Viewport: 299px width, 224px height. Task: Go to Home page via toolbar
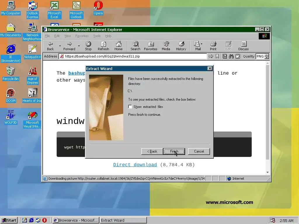click(x=119, y=46)
